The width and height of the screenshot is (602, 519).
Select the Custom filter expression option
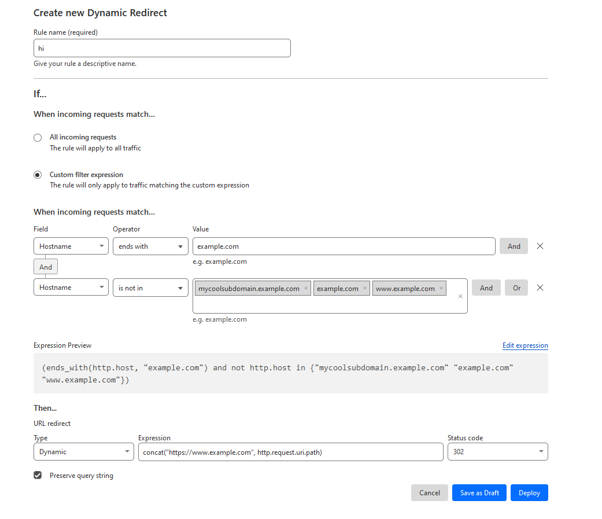[38, 175]
